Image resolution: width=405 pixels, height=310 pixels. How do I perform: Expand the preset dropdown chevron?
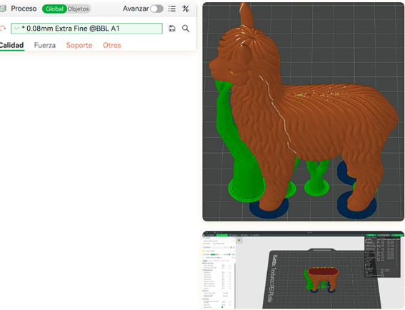pyautogui.click(x=16, y=29)
